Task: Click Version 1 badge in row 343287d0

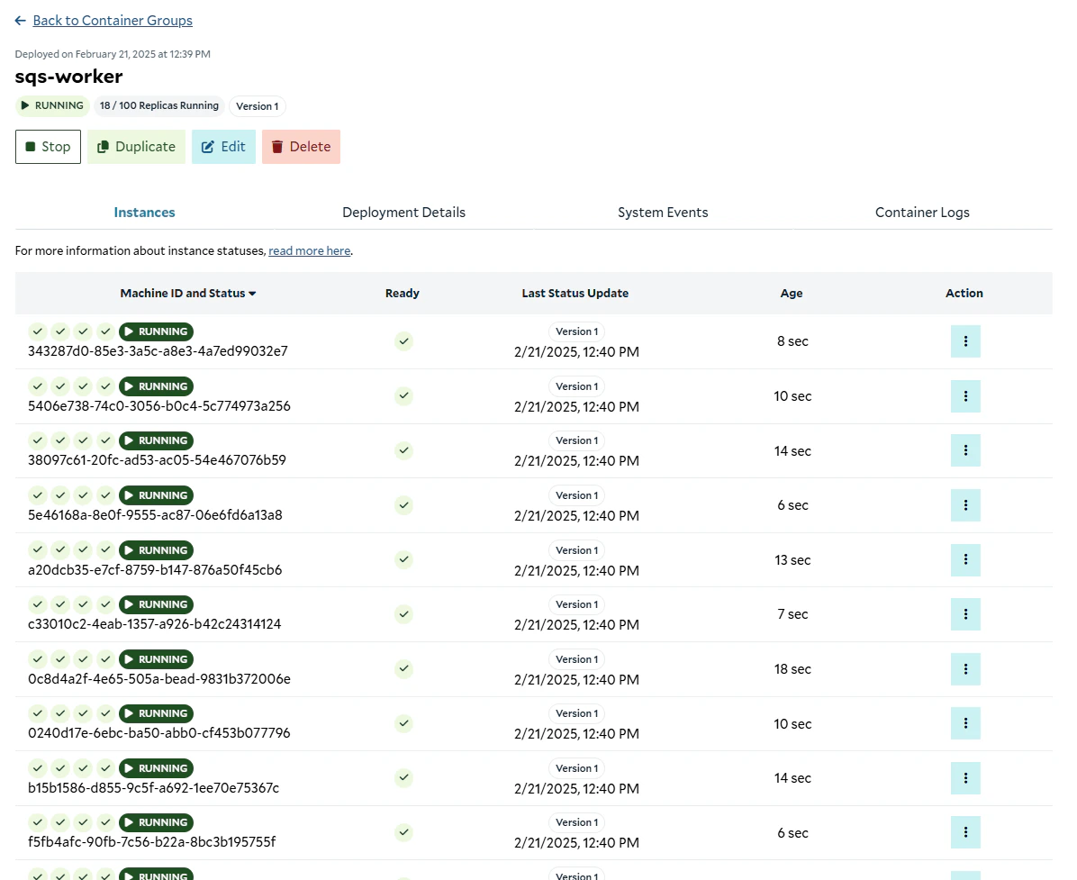Action: pos(577,331)
